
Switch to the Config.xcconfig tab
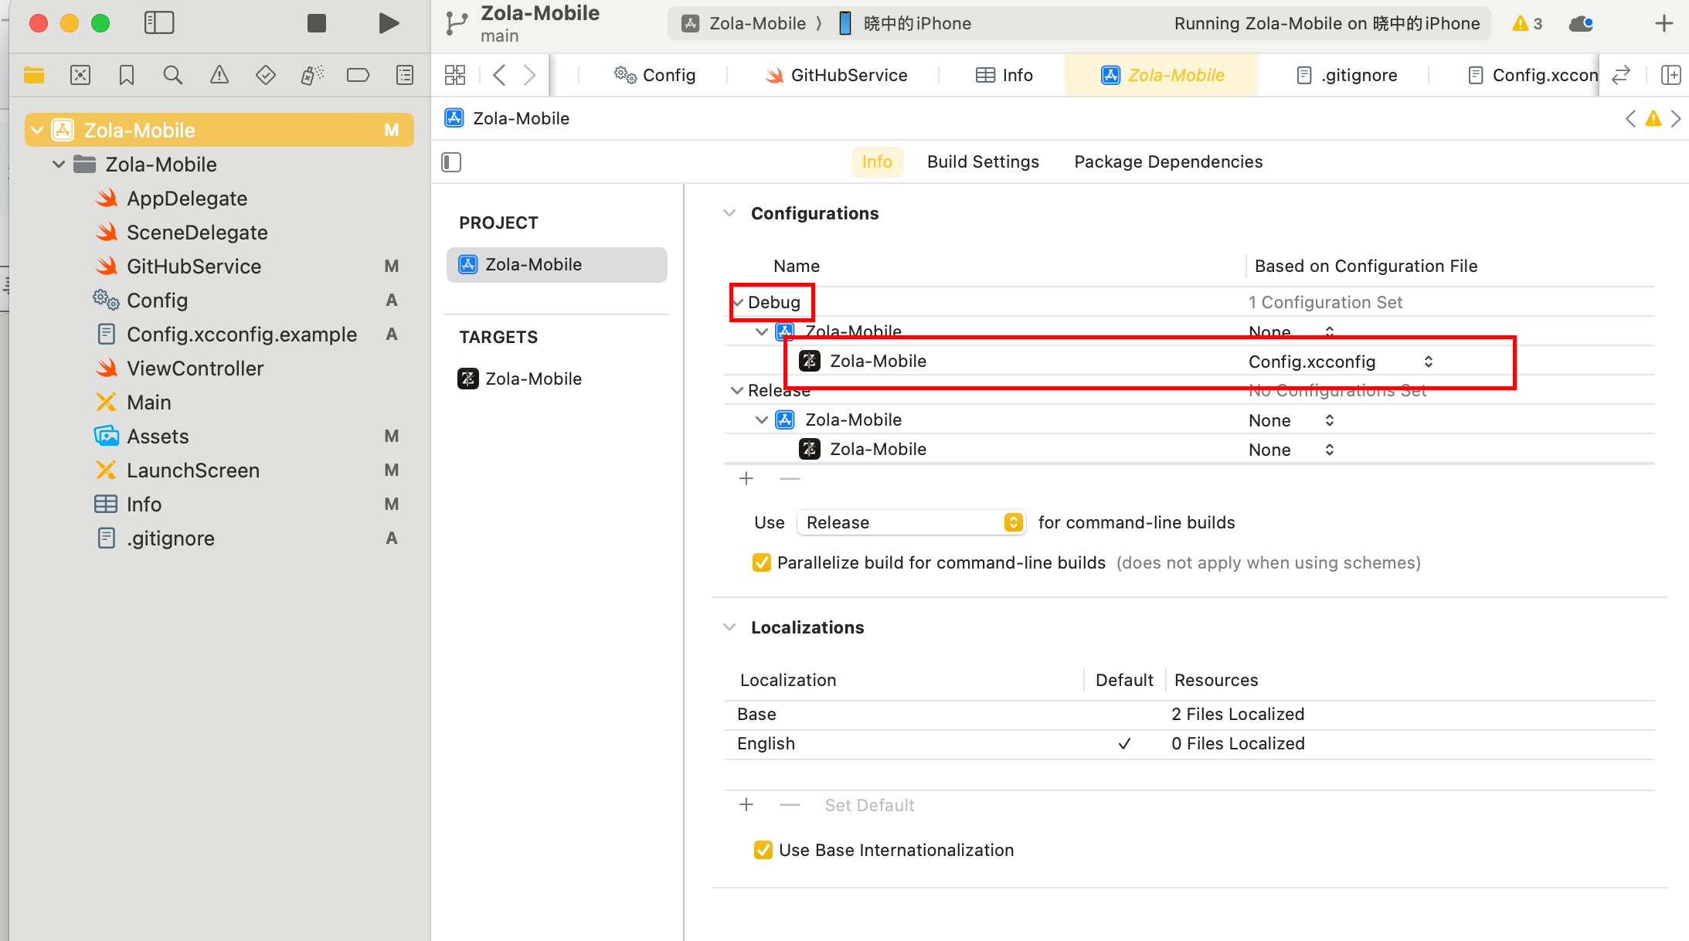pos(1533,75)
